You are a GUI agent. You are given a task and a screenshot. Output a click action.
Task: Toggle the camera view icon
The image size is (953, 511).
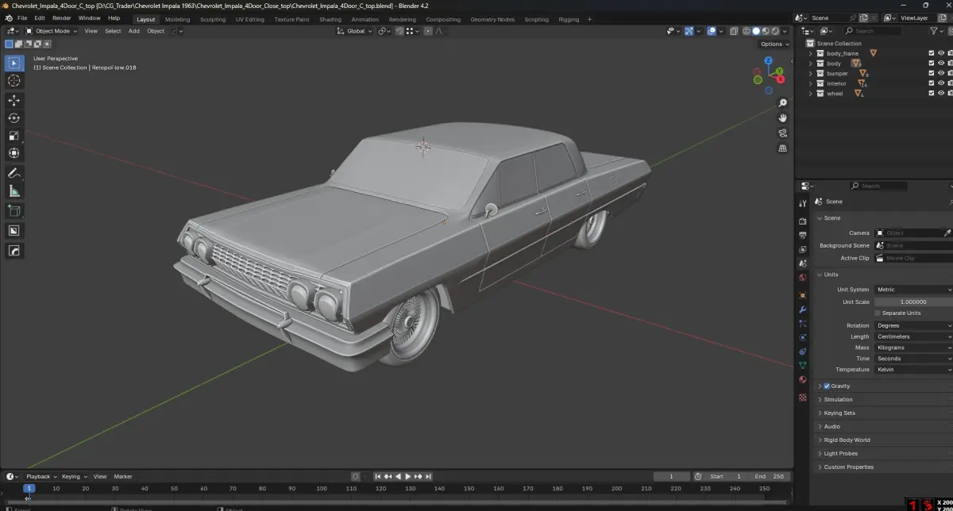click(782, 133)
